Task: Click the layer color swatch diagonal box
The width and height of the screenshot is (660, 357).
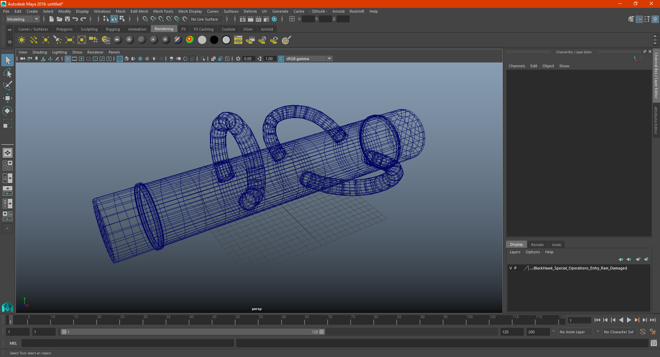Action: click(526, 268)
